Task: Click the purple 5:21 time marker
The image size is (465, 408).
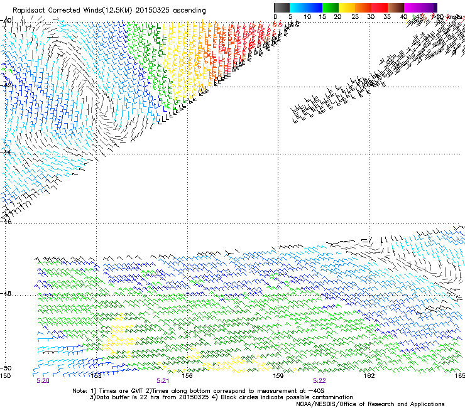Action: pyautogui.click(x=163, y=381)
